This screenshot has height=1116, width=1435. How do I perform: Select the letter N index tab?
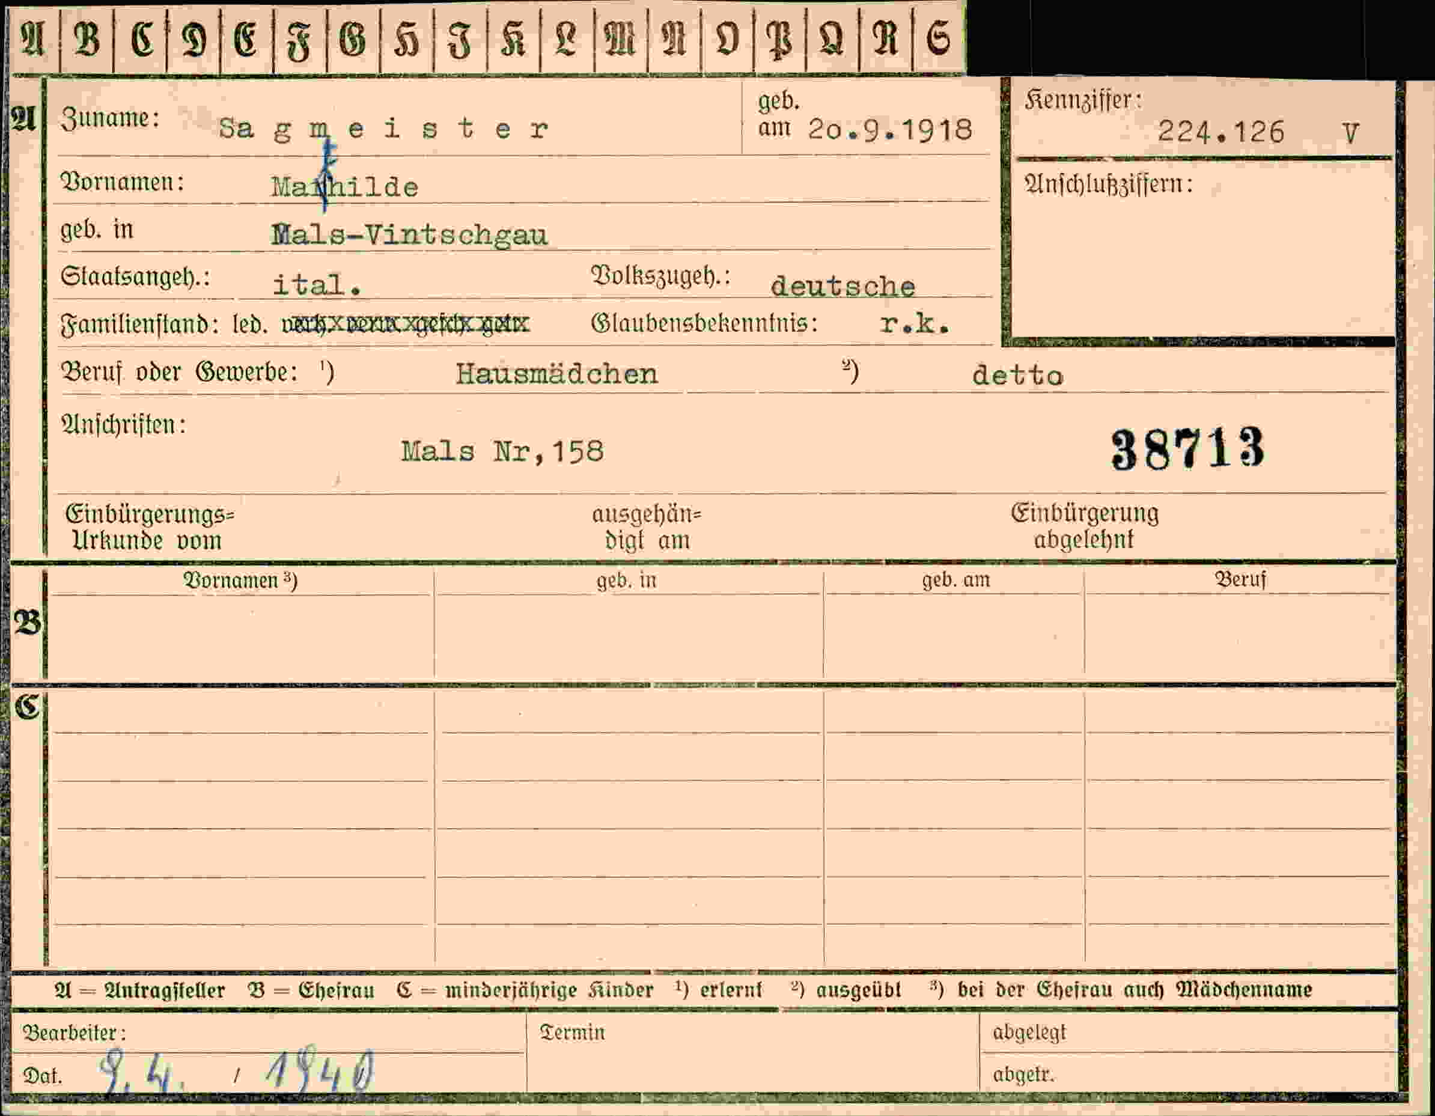coord(675,40)
